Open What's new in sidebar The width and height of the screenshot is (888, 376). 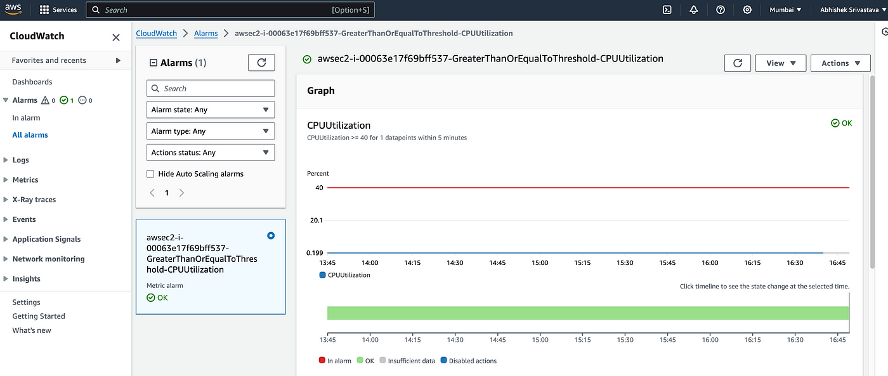pyautogui.click(x=32, y=330)
